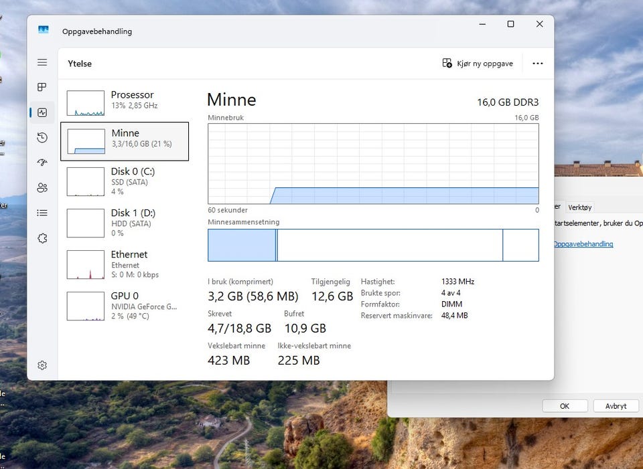Click the Minnesammensetning label
Image resolution: width=643 pixels, height=469 pixels.
244,222
